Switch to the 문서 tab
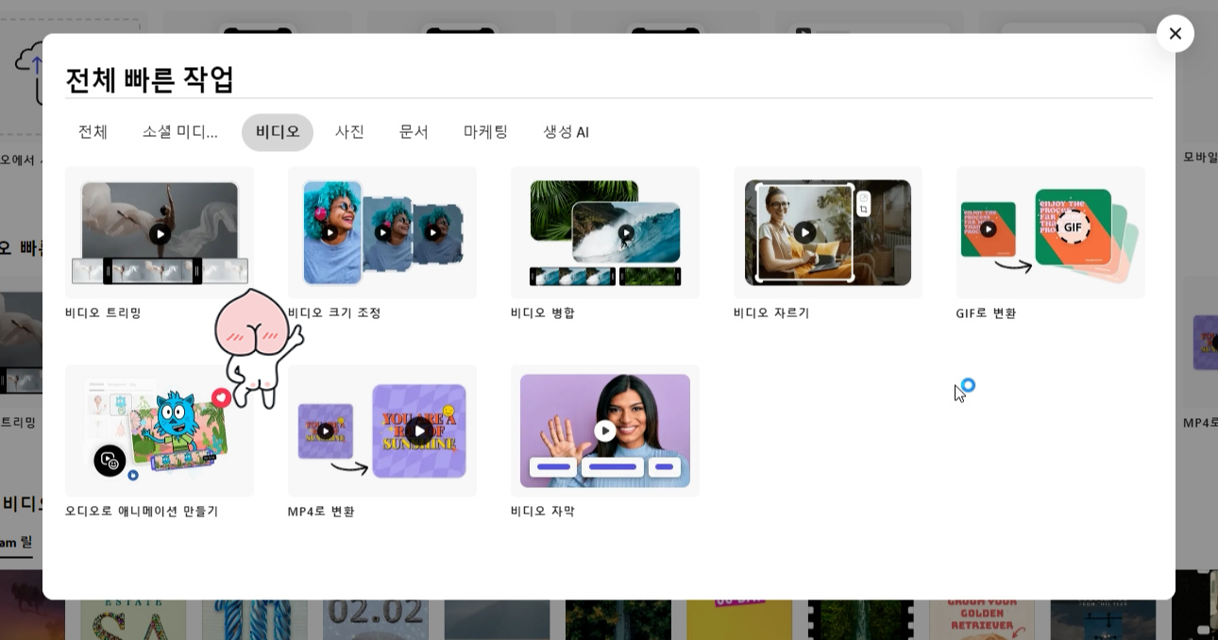 pos(414,132)
